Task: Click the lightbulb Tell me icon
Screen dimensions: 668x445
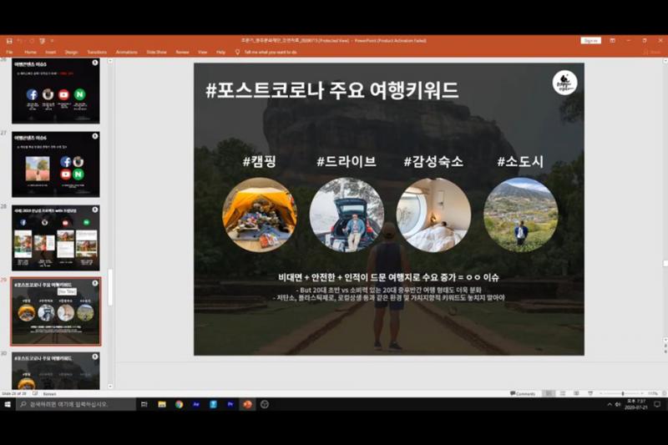Action: pos(237,52)
